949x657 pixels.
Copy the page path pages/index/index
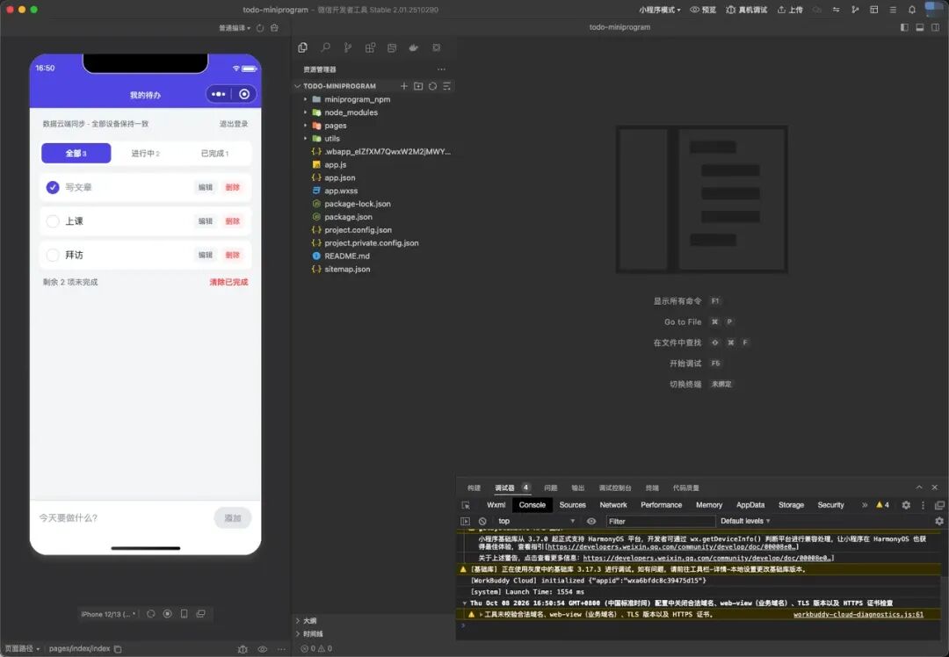pos(118,648)
